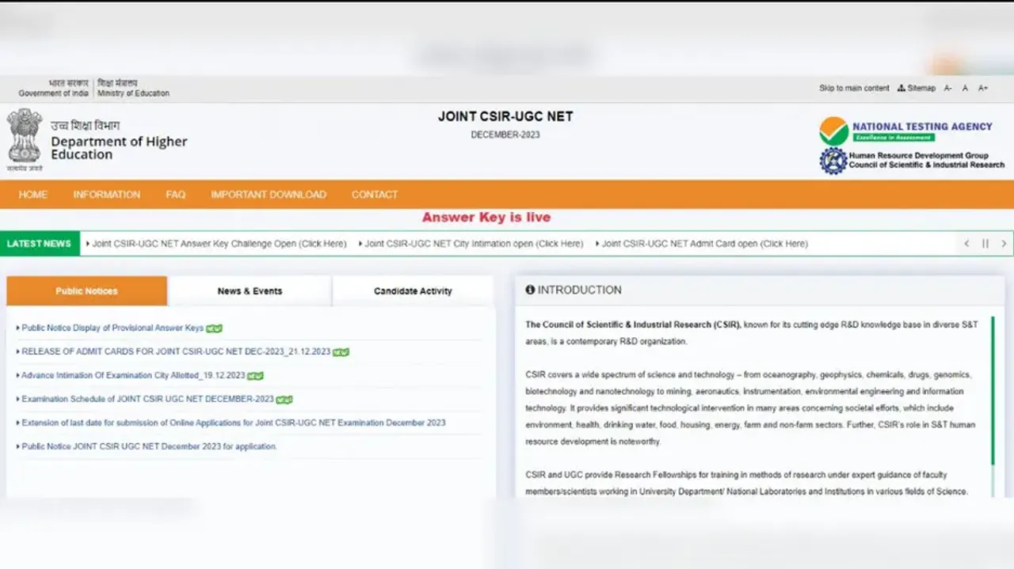Image resolution: width=1014 pixels, height=569 pixels.
Task: Expand the IMPORTANT DOWNLOAD menu
Action: pos(269,194)
